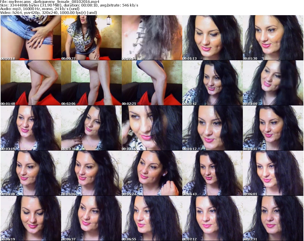Click the thumbnail at 00:03:00
The width and height of the screenshot is (304, 241).
[273, 83]
